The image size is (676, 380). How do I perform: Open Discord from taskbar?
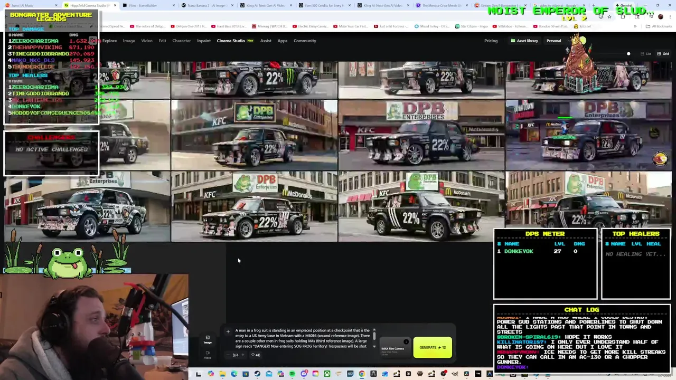tap(304, 374)
